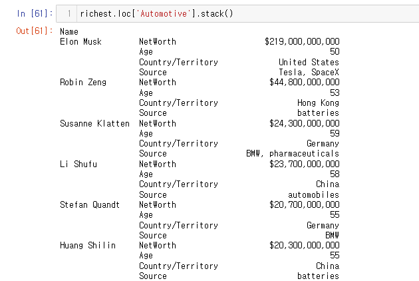Click the United States country value

[309, 62]
